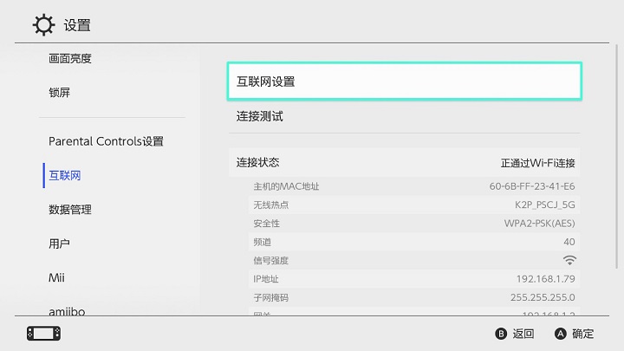Click the IP地址 row value
Viewport: 624px width, 351px height.
tap(546, 279)
